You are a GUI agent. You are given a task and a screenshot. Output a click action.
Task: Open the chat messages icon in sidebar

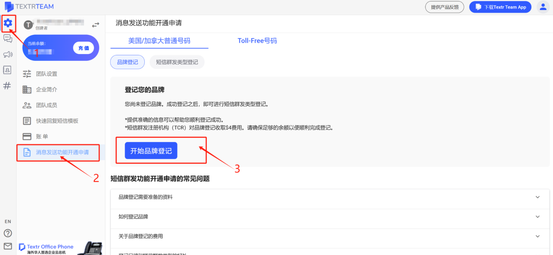8,38
